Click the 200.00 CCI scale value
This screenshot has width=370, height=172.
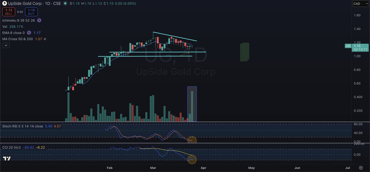[x=359, y=144]
